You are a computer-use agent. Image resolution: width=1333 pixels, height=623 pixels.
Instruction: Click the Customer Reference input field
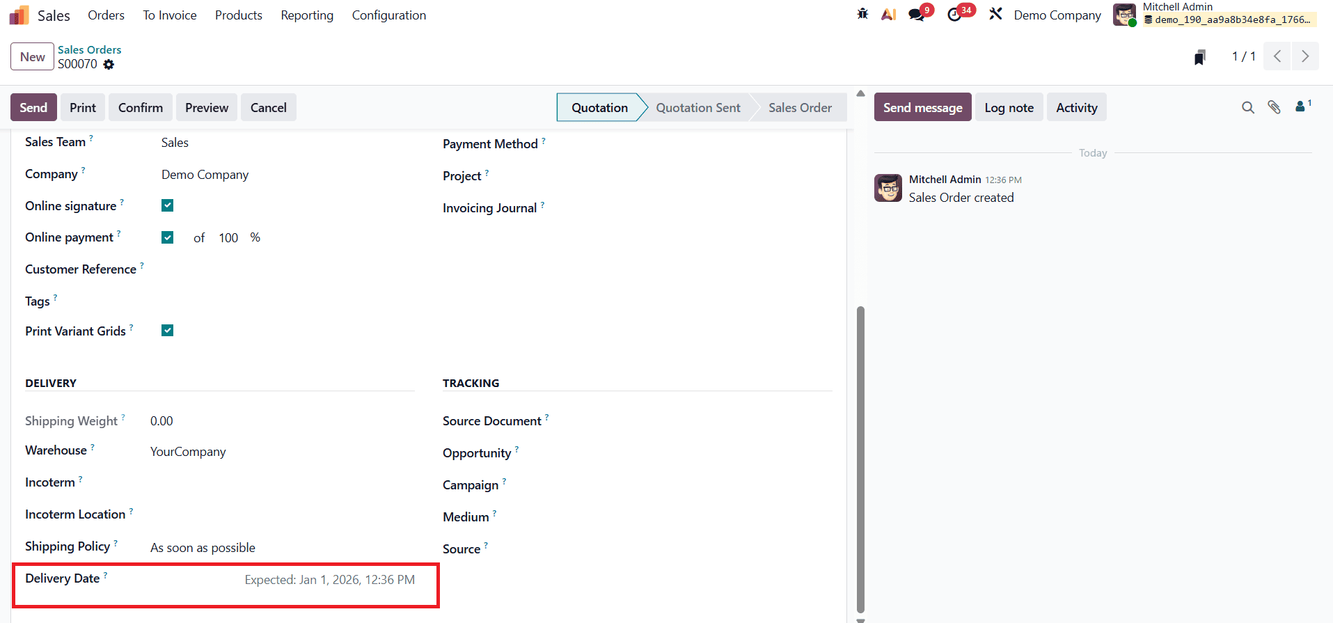click(287, 269)
